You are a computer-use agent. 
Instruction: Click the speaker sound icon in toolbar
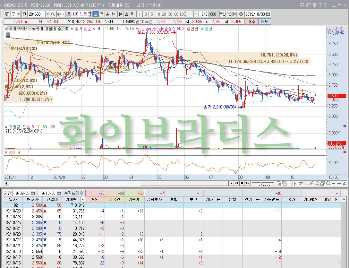59,14
